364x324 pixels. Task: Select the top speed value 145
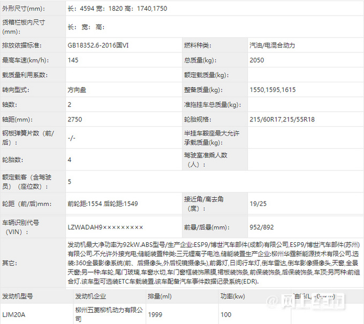(x=73, y=60)
